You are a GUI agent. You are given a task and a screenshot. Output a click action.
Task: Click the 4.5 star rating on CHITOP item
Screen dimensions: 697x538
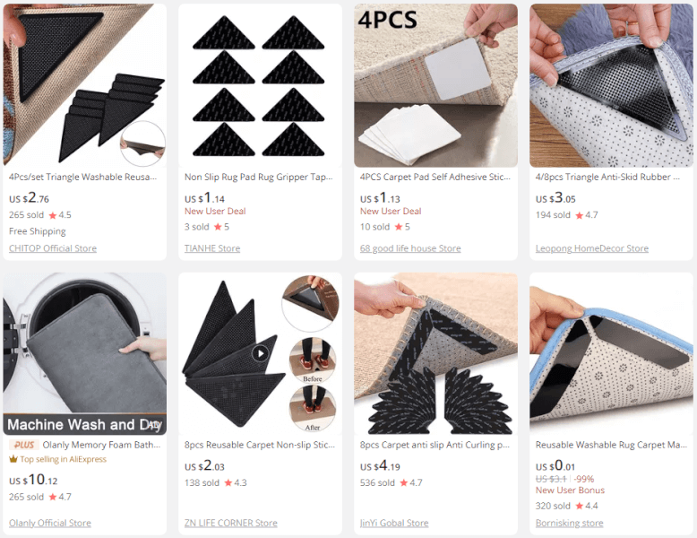pyautogui.click(x=60, y=215)
